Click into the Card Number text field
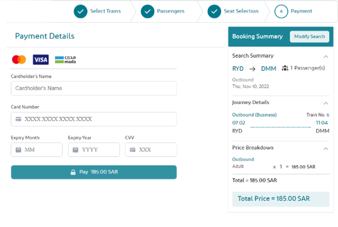The width and height of the screenshot is (338, 227). pos(98,119)
